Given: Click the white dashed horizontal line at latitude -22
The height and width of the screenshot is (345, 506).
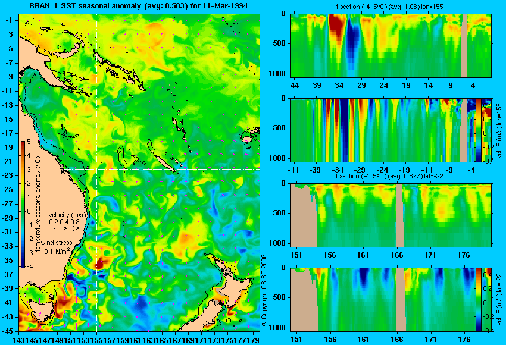Looking at the screenshot, I should pyautogui.click(x=162, y=169).
